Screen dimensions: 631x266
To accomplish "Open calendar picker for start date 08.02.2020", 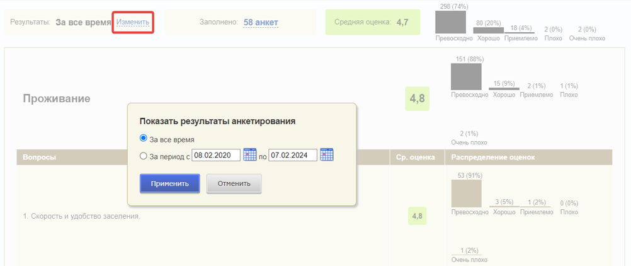I will [250, 155].
